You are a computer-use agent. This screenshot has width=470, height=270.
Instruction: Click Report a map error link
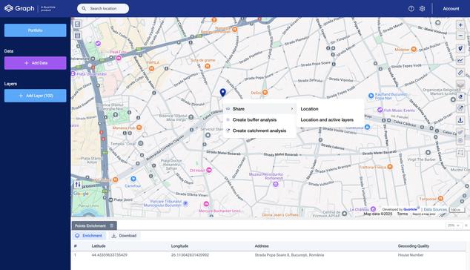[424, 214]
